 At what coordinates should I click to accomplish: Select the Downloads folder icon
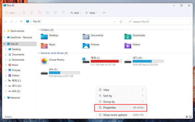[128, 37]
